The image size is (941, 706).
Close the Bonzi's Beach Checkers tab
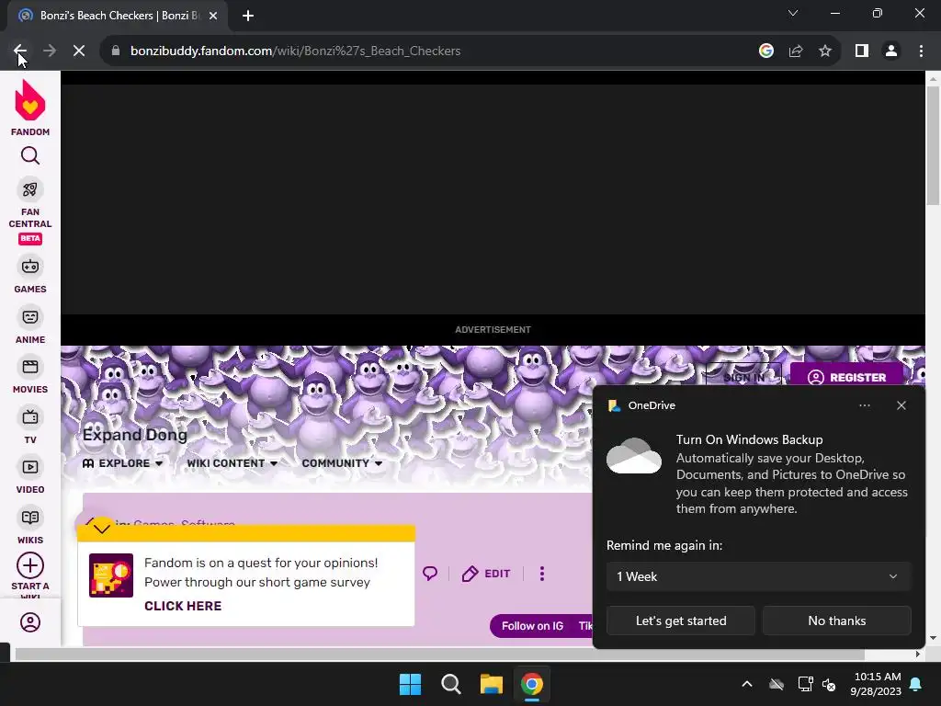[212, 16]
